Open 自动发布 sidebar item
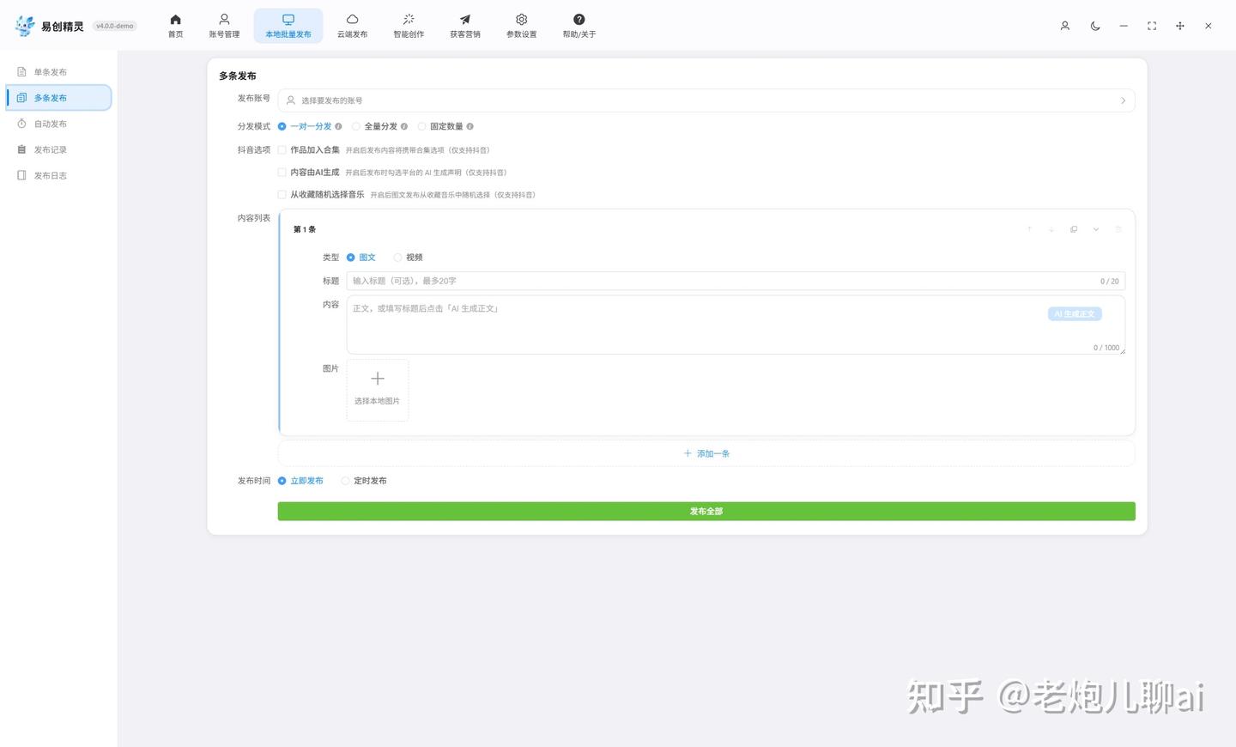Screen dimensions: 1236x747 pos(58,124)
